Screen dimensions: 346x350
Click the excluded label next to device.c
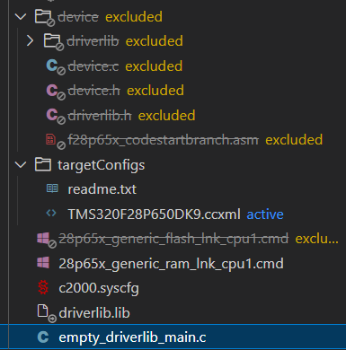pyautogui.click(x=154, y=66)
